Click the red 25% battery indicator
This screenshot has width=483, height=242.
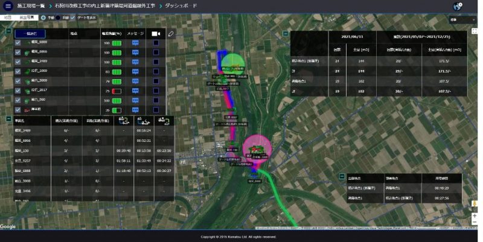click(x=117, y=91)
